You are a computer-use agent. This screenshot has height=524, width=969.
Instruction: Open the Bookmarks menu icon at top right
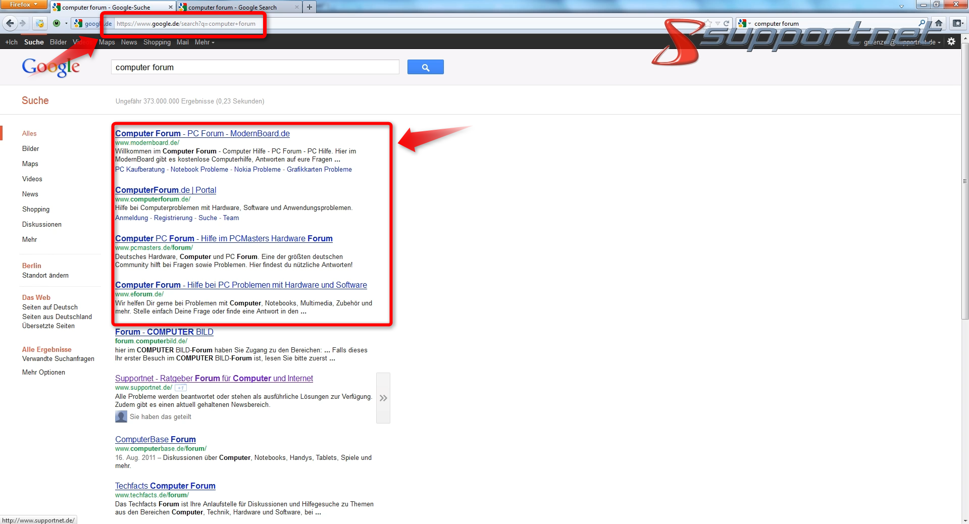(x=957, y=23)
